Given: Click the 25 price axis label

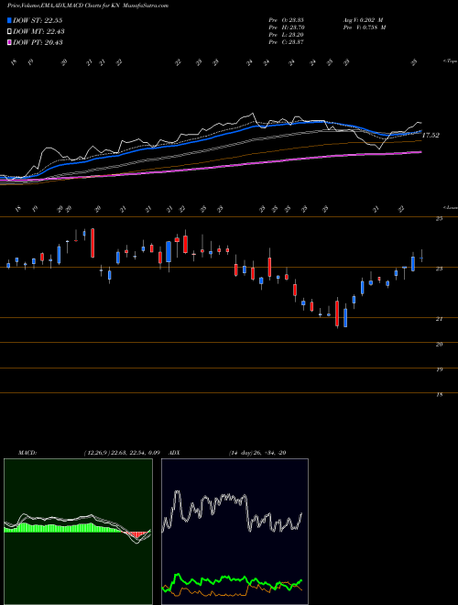Looking at the screenshot, I should pyautogui.click(x=439, y=219).
